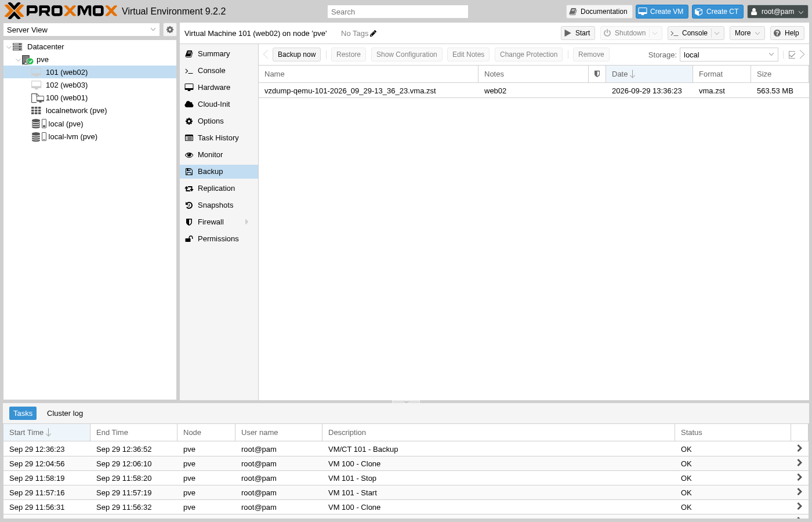Open the More dropdown menu
This screenshot has height=522, width=812.
(747, 33)
